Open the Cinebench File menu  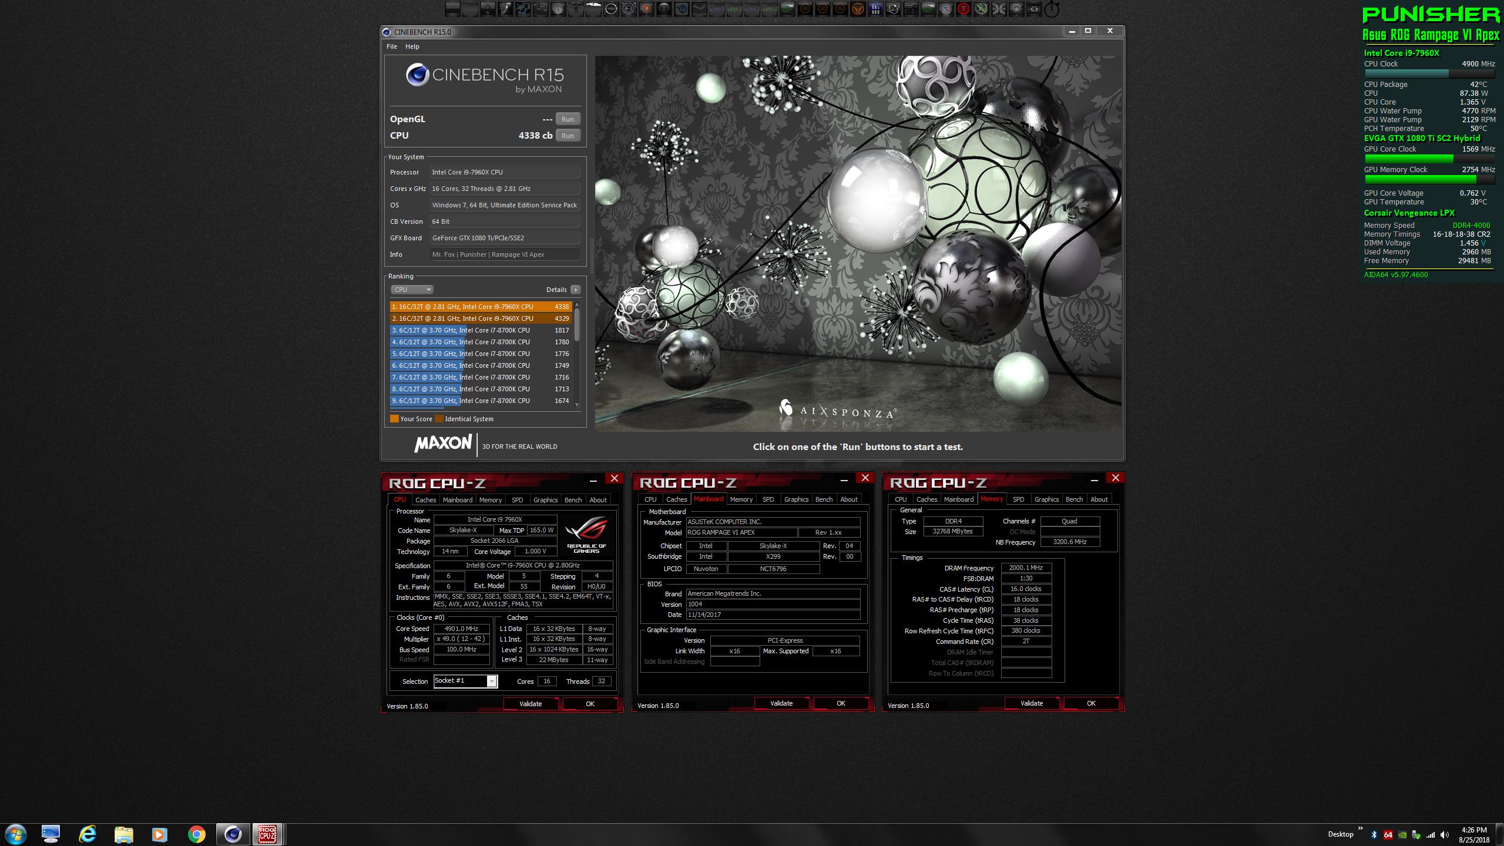tap(391, 46)
